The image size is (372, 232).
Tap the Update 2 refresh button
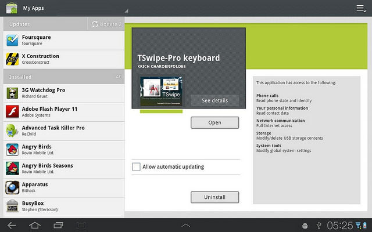pos(106,24)
